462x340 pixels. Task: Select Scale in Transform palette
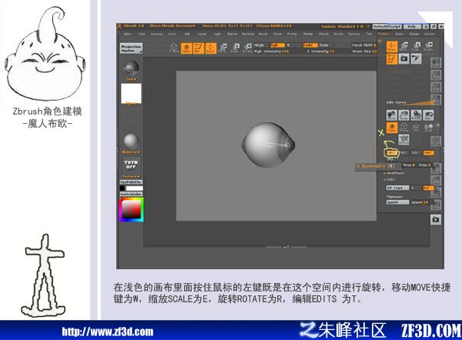pyautogui.click(x=416, y=46)
